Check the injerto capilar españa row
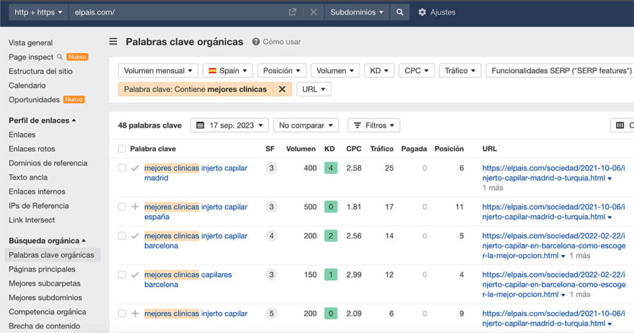 tap(122, 207)
